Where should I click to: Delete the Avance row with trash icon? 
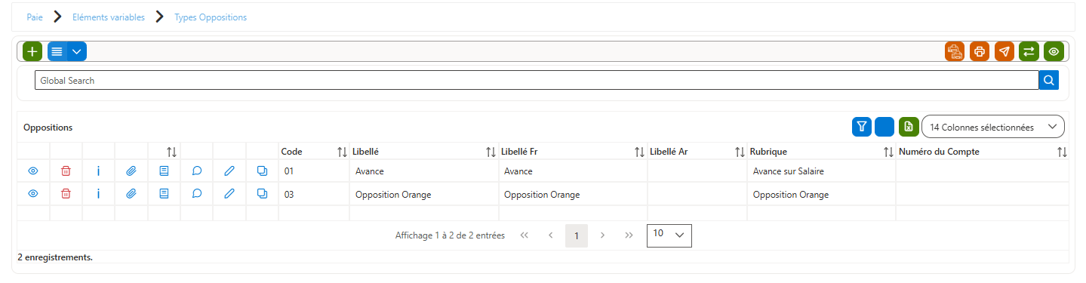click(x=66, y=171)
